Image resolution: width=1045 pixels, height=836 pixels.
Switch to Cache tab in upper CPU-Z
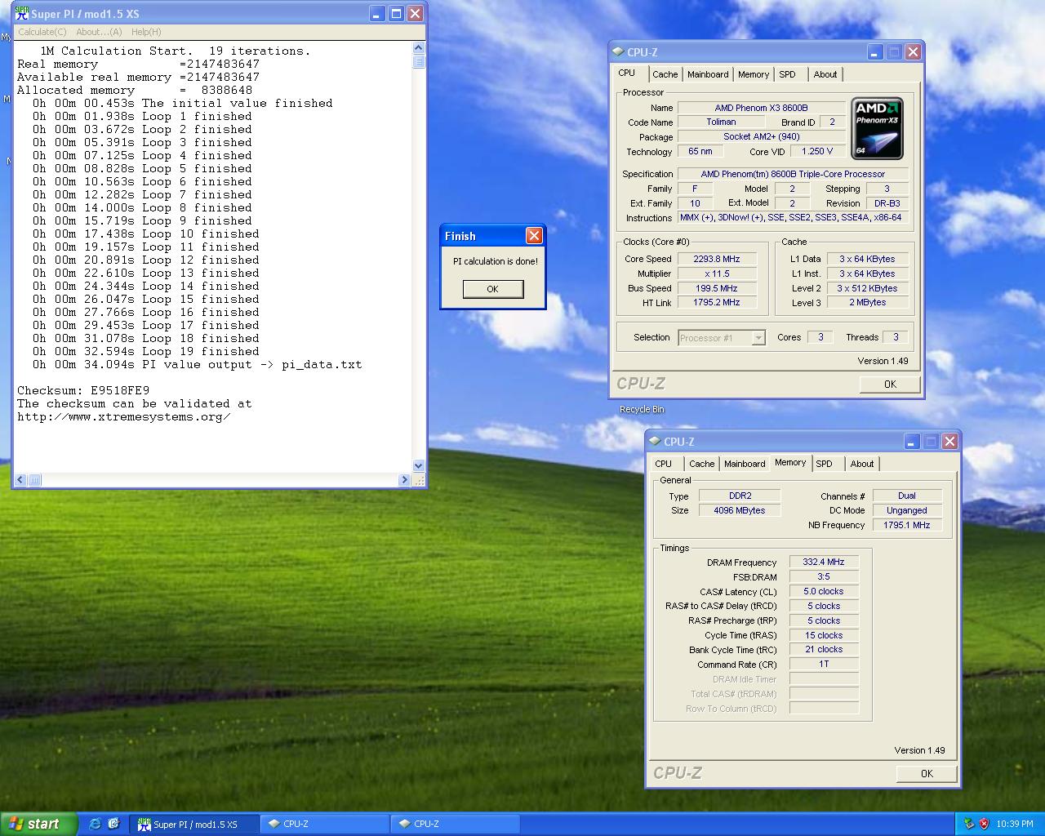tap(665, 74)
